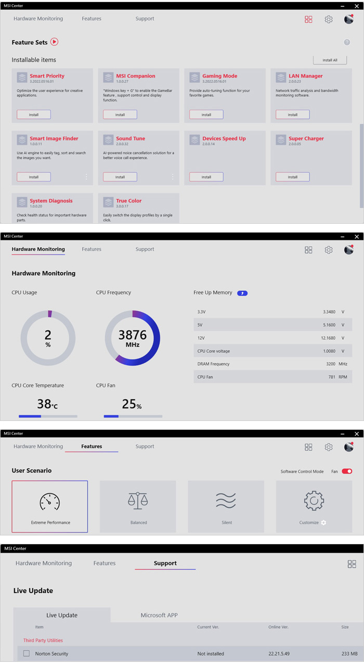364x665 pixels.
Task: Switch to Support tab in Feature Sets window
Action: point(145,19)
